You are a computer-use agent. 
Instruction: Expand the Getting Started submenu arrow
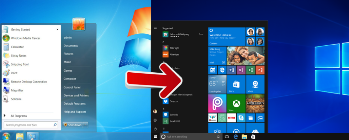click(x=57, y=29)
